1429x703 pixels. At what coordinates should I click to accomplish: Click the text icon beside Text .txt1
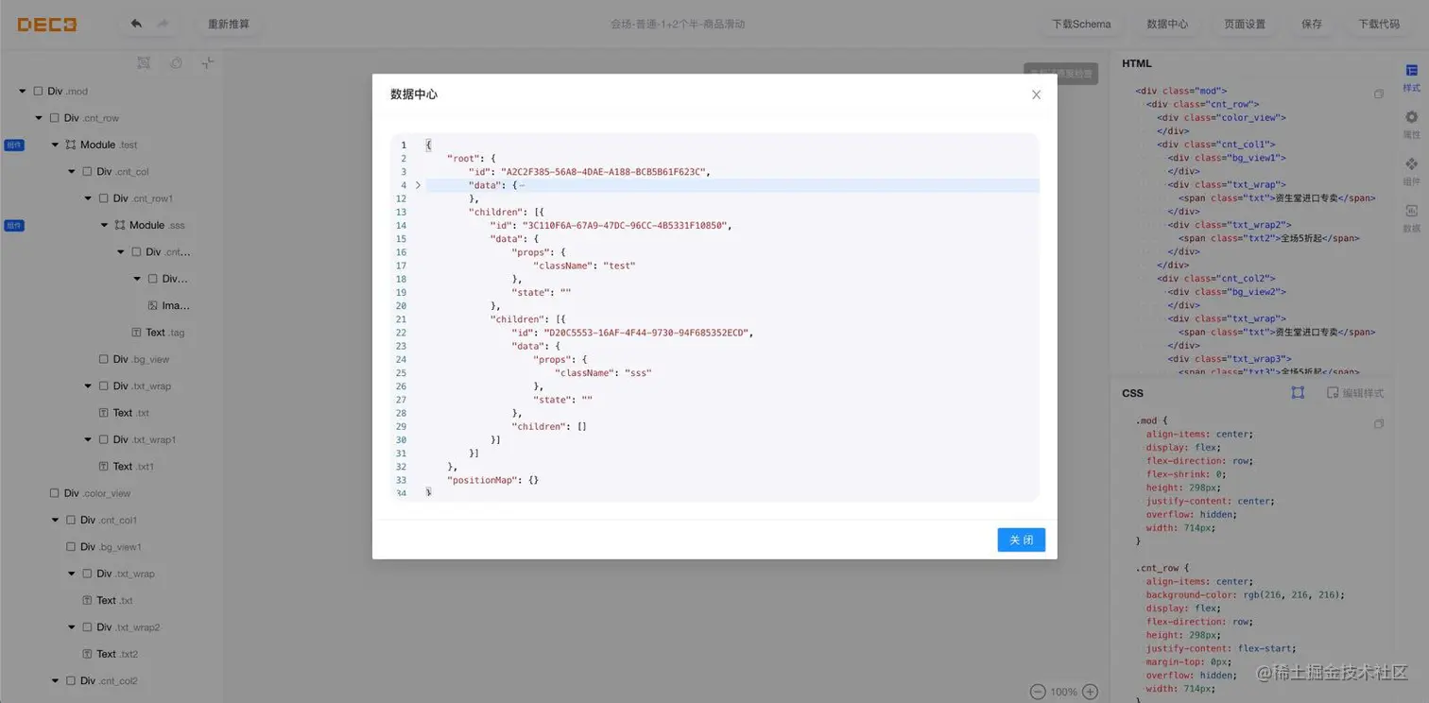(x=104, y=467)
